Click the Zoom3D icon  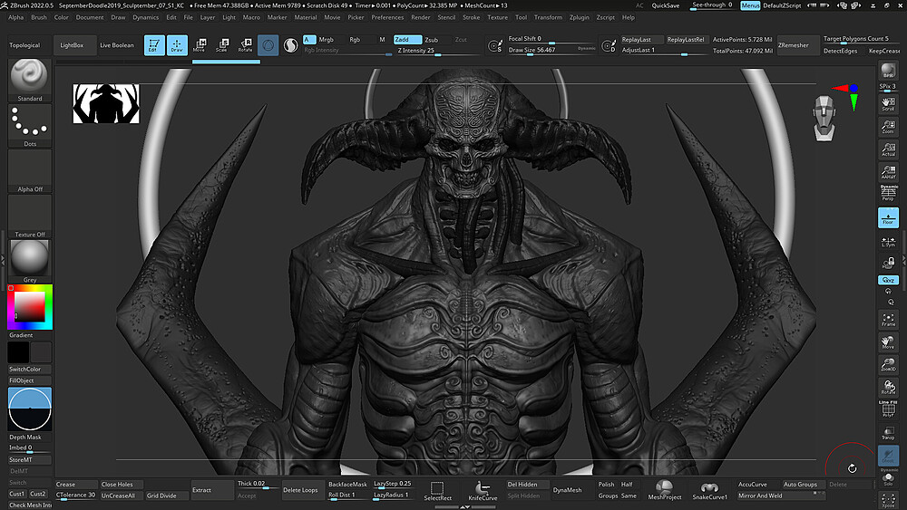(888, 364)
